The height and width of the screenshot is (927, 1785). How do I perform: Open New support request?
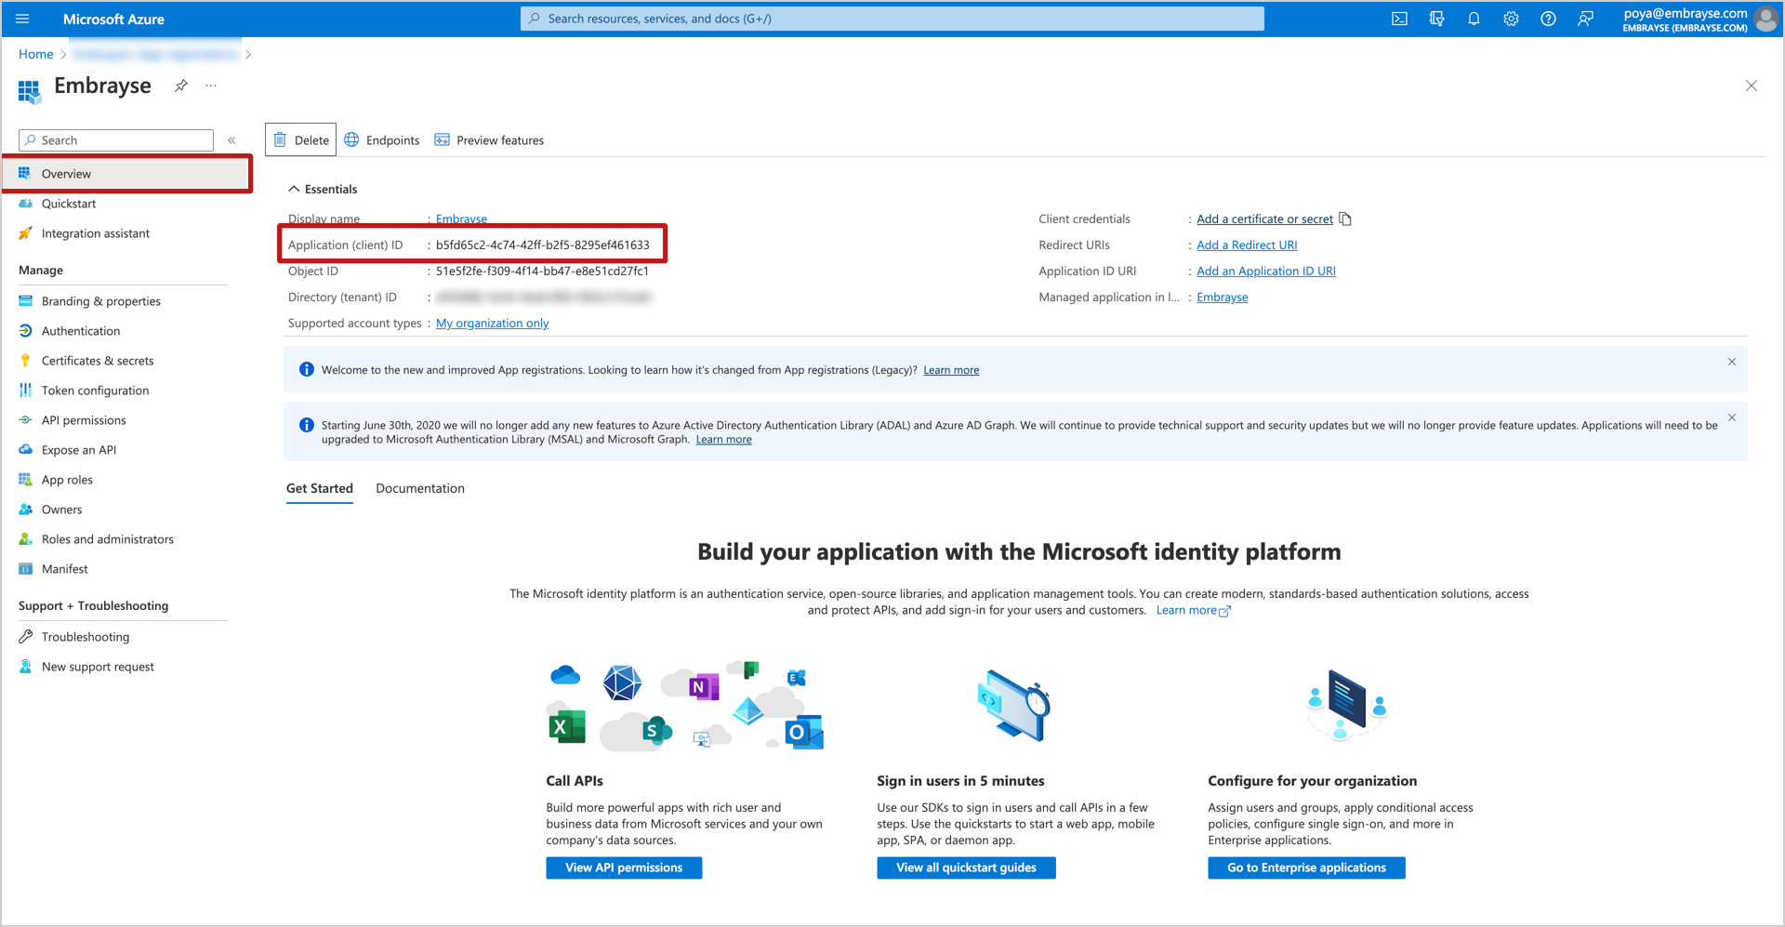[x=98, y=667]
